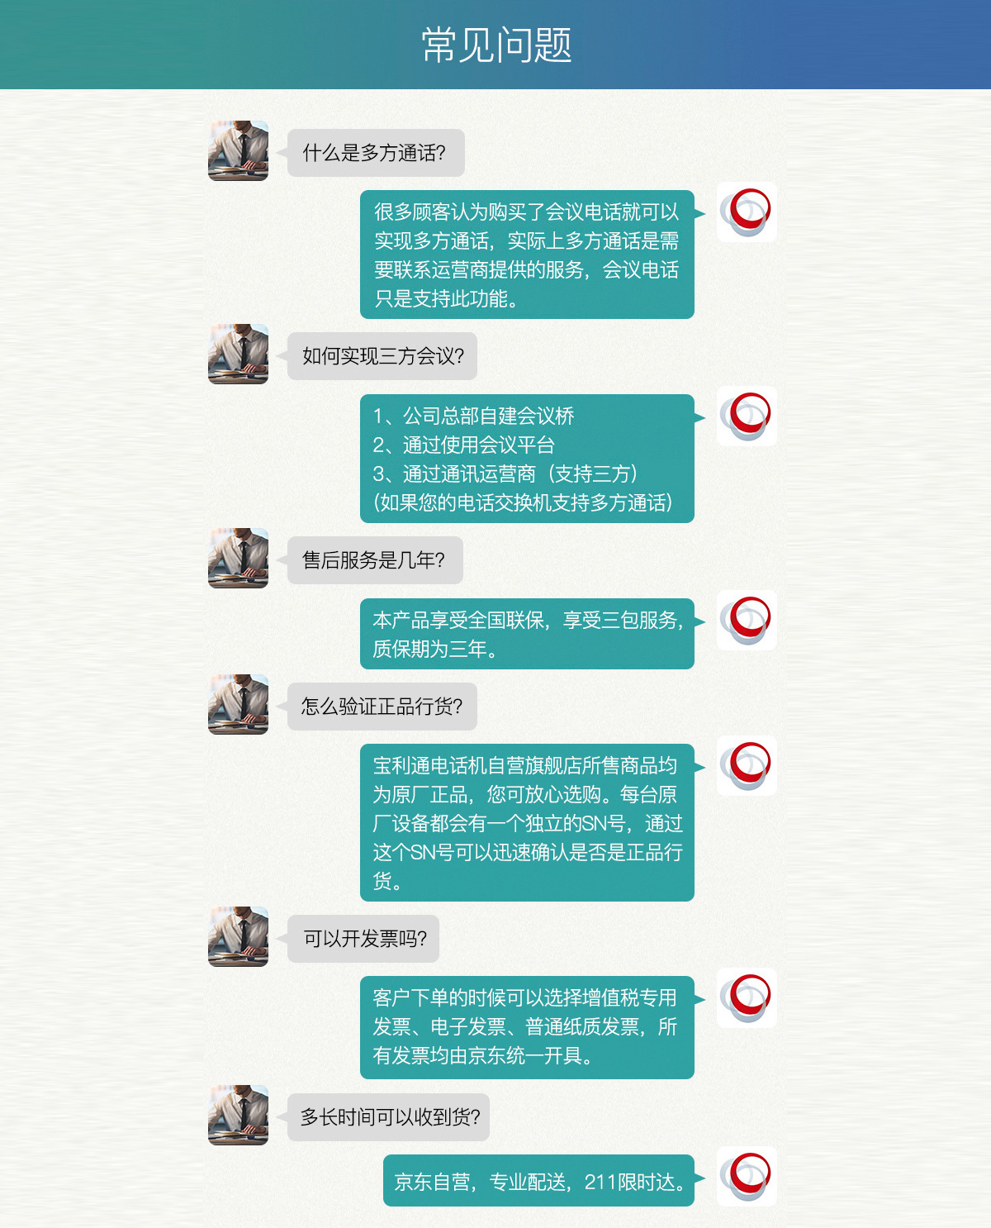The height and width of the screenshot is (1228, 991).
Task: Click the red logo beside the 多方通话 answer
Action: (747, 212)
